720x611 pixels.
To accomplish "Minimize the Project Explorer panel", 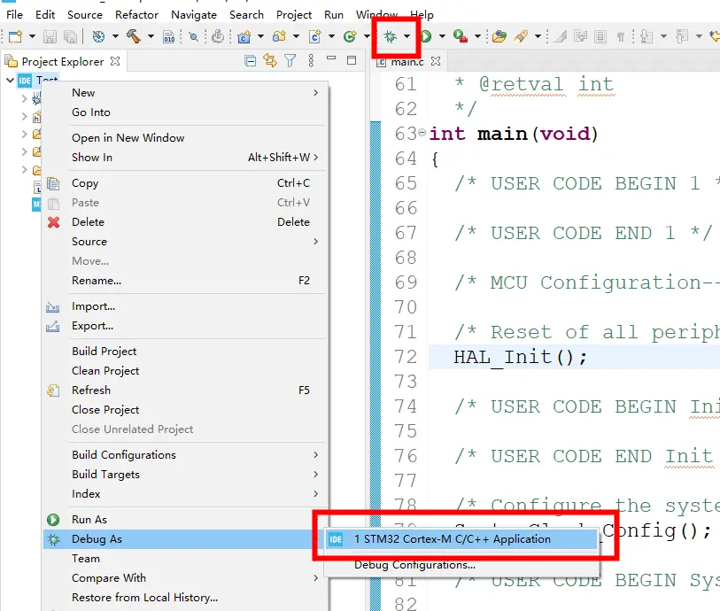I will click(x=332, y=61).
